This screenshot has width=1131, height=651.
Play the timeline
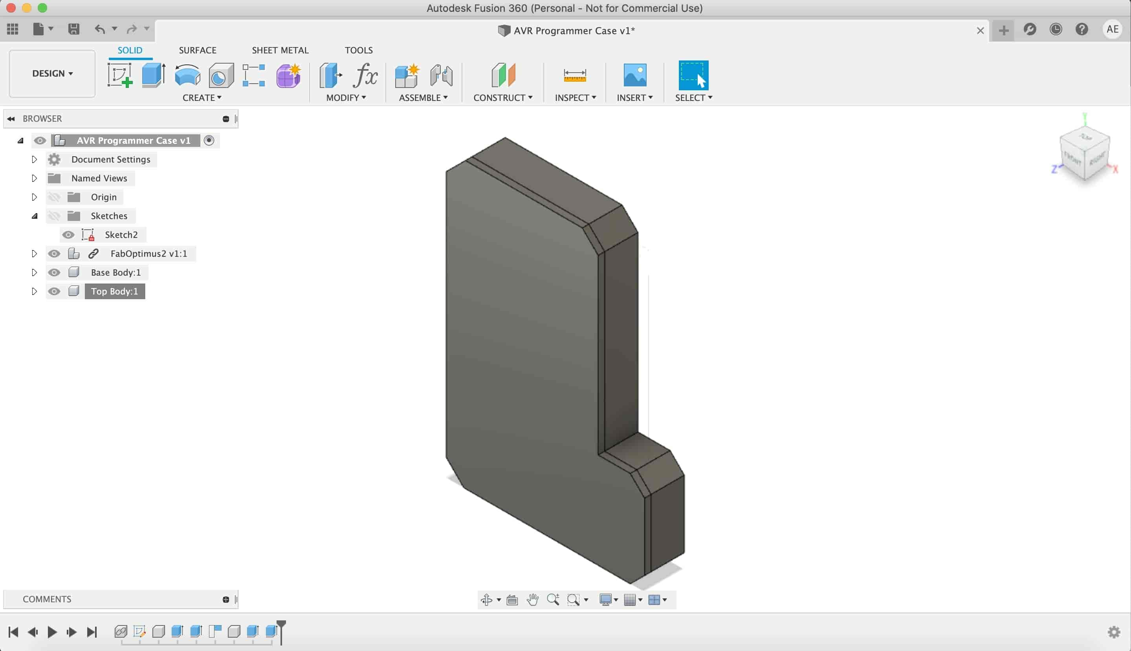point(52,632)
